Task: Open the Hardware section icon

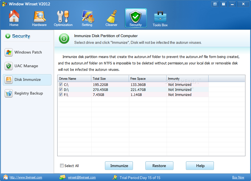Action: 39,17
